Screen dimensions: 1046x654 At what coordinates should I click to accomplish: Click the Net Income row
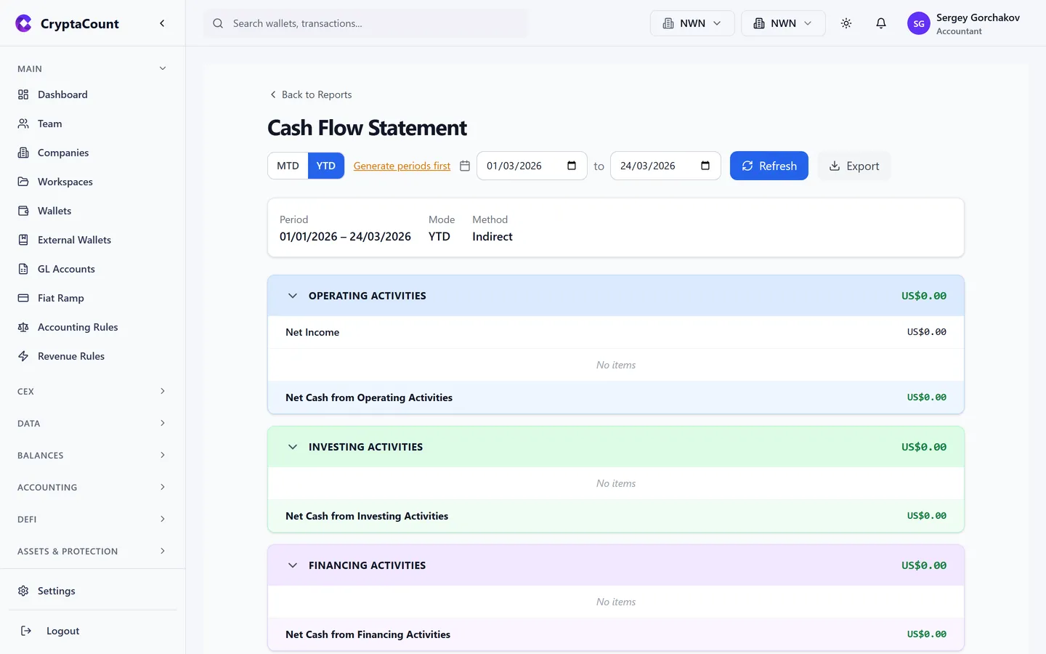(x=616, y=332)
